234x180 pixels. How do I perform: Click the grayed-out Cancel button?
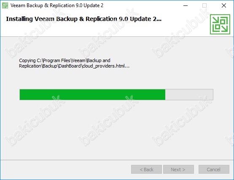pyautogui.click(x=214, y=170)
